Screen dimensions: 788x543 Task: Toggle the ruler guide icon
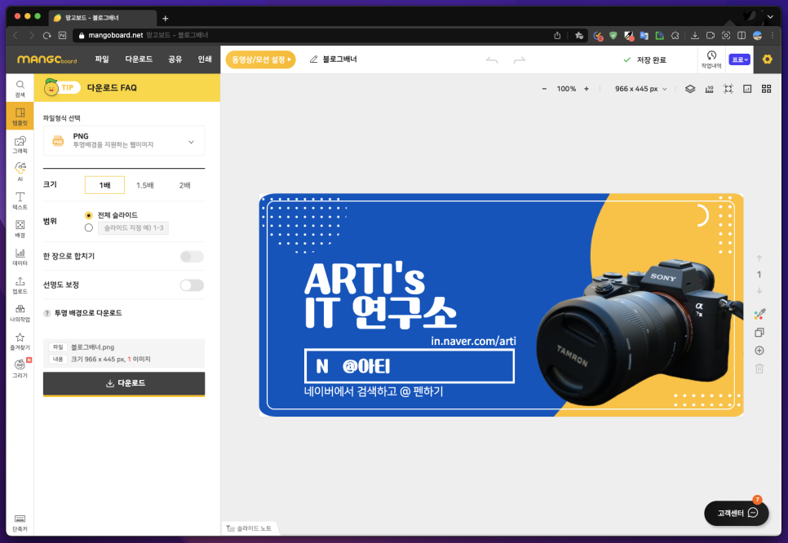pyautogui.click(x=709, y=89)
